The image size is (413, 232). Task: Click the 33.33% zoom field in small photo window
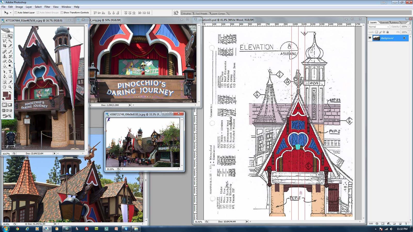[x=110, y=169]
